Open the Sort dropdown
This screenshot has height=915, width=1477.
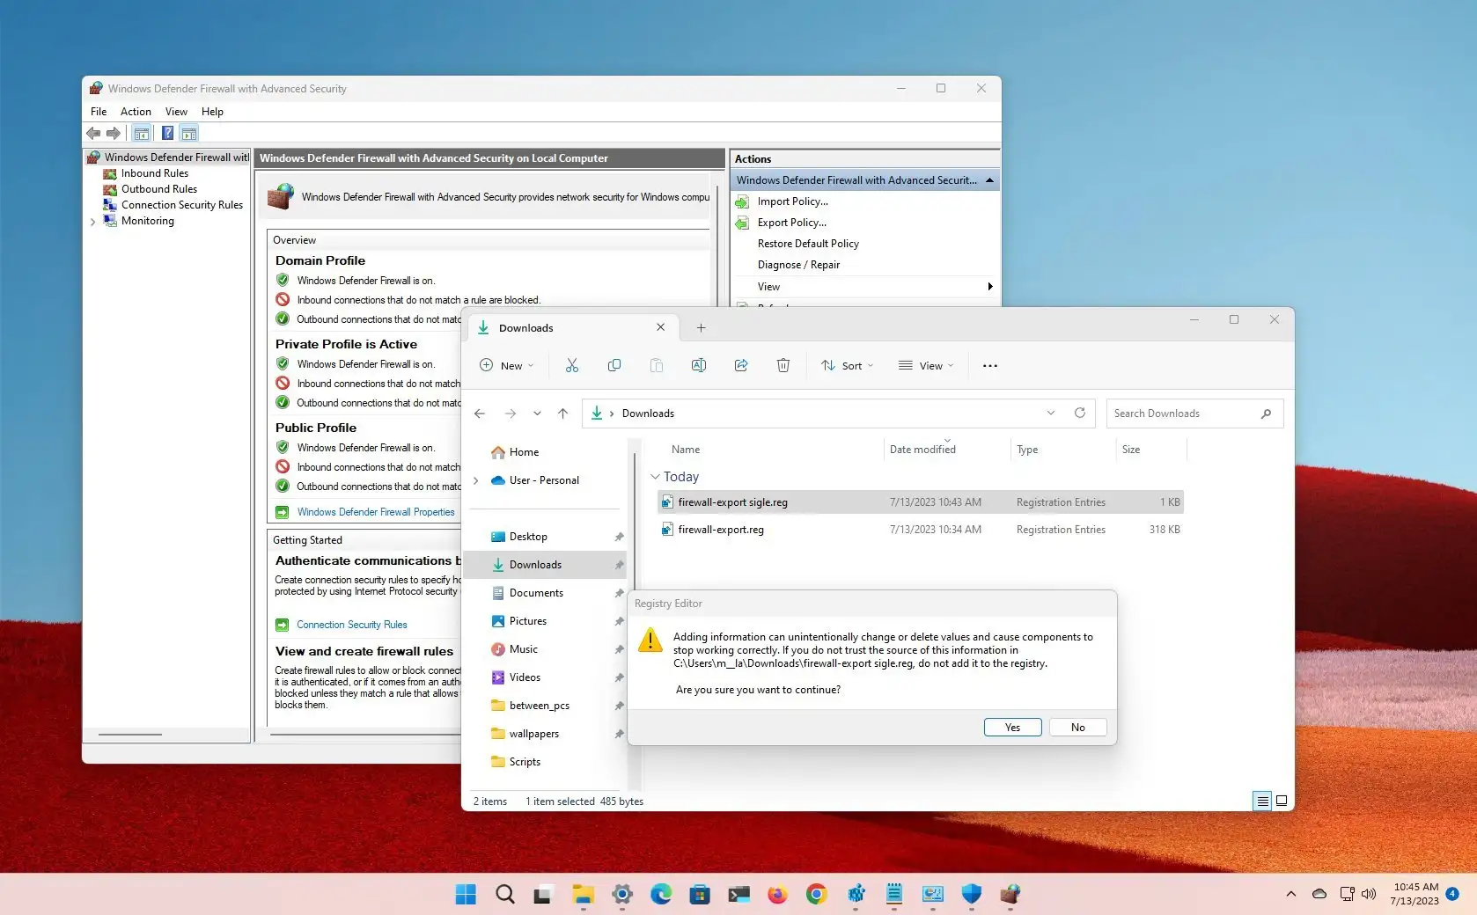[846, 365]
